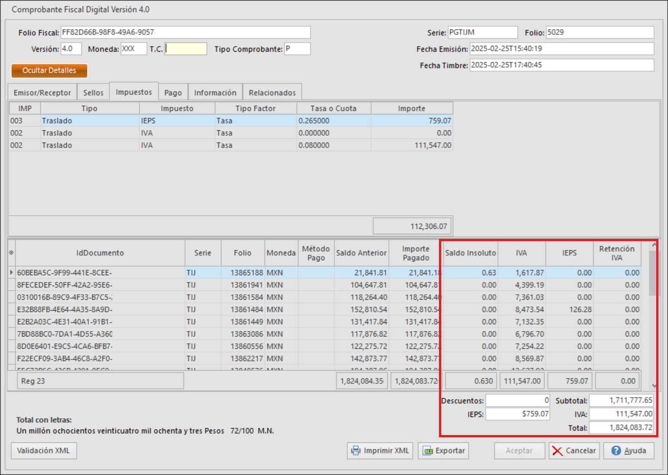
Task: Click the scroll-up arrow of the documents grid
Action: point(653,245)
